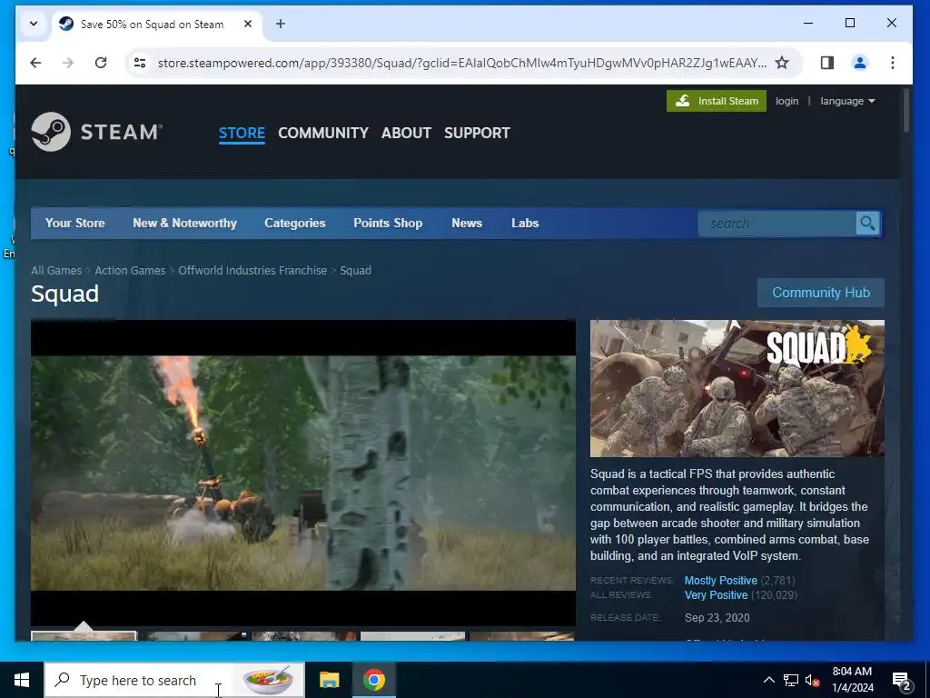
Task: Click the Squad header capsule image
Action: coord(737,388)
